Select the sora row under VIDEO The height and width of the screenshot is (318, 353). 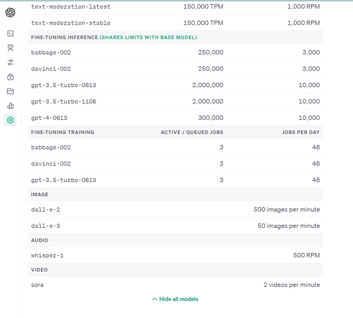pyautogui.click(x=37, y=285)
